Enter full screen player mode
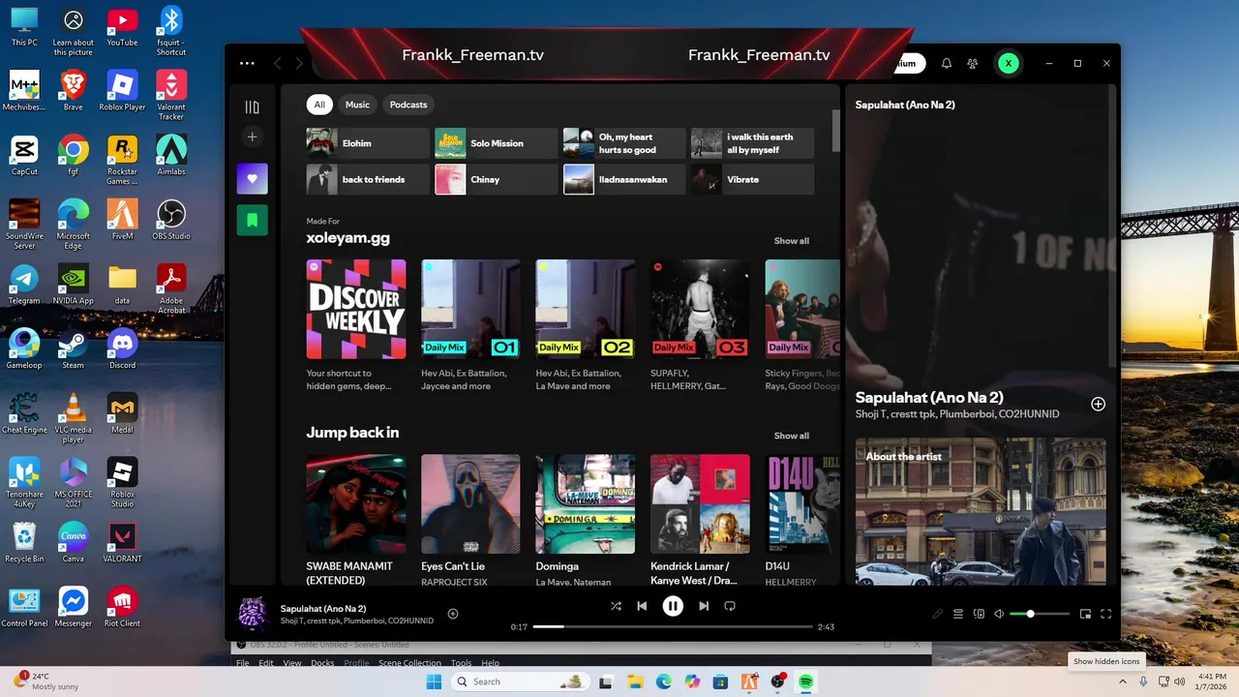1239x697 pixels. 1106,614
